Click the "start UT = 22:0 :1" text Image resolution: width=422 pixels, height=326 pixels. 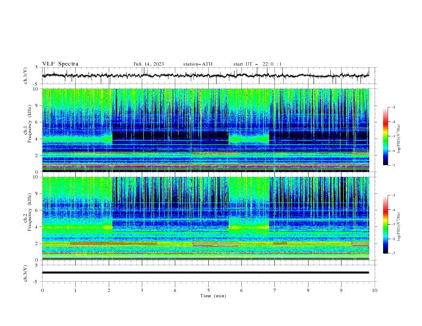[x=257, y=64]
